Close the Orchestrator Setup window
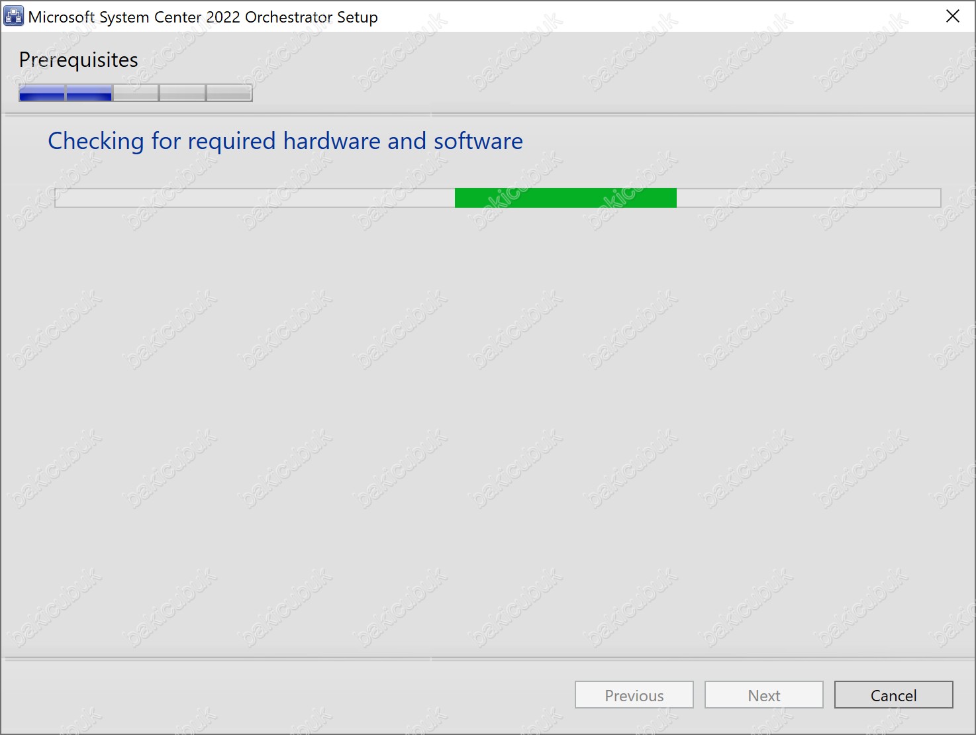This screenshot has width=976, height=735. 953,17
